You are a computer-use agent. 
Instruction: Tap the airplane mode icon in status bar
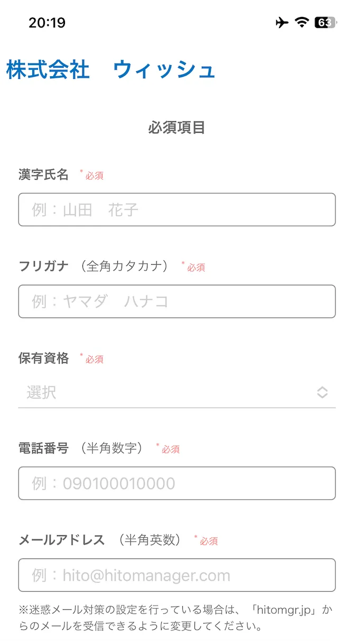pyautogui.click(x=282, y=23)
